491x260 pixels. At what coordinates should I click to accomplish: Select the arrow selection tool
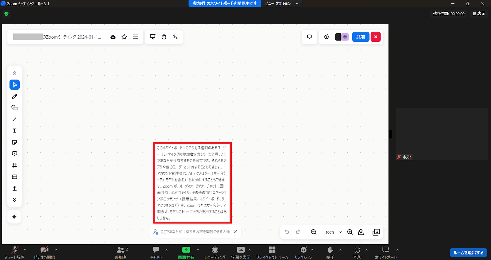click(14, 85)
